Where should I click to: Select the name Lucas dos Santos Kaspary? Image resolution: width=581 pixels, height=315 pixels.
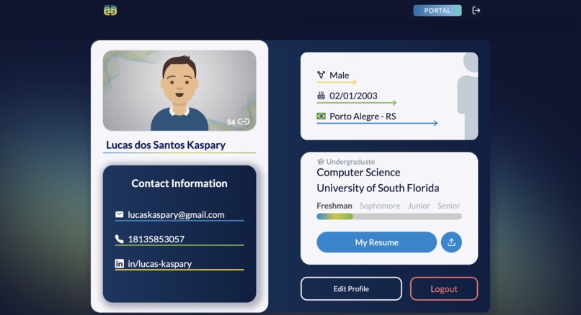(166, 145)
